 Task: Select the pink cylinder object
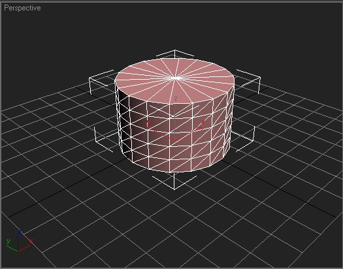coord(174,115)
